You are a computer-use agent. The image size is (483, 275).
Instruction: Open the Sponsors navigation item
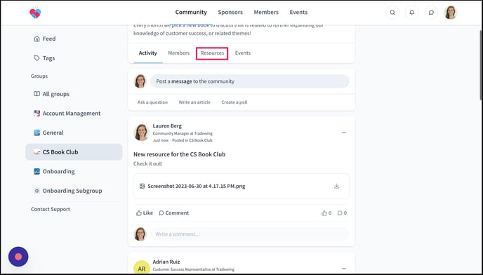(x=230, y=13)
